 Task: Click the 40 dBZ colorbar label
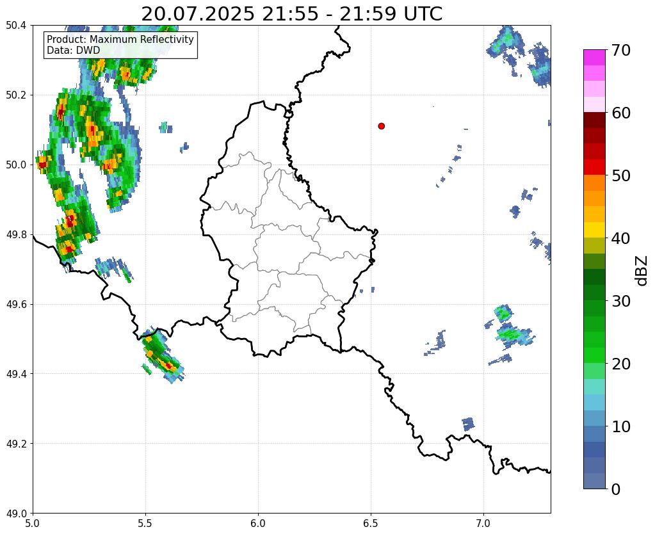(620, 238)
